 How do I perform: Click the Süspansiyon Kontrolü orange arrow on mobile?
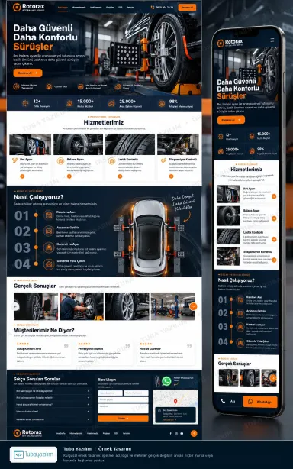click(x=274, y=260)
